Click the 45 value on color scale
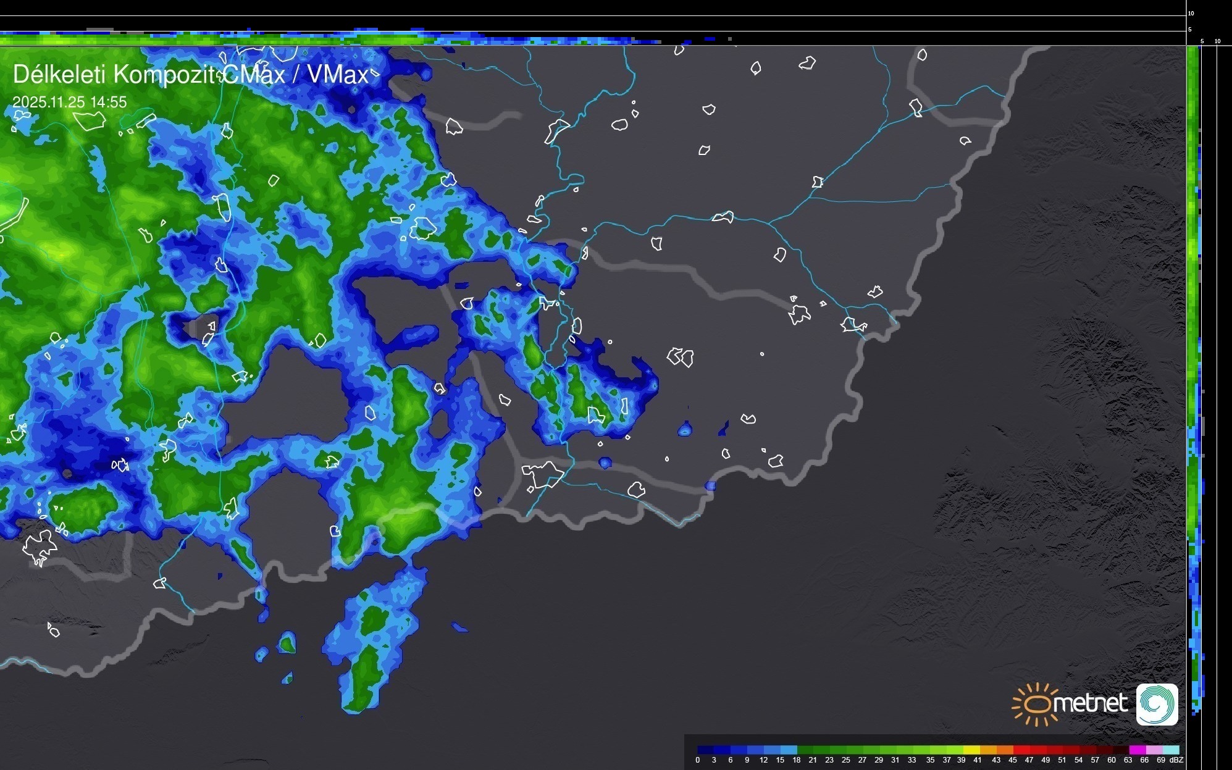The height and width of the screenshot is (770, 1232). (x=1012, y=760)
